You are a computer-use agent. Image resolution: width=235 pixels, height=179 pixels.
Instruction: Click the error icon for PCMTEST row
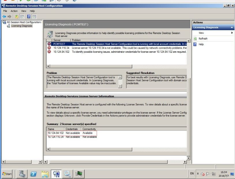click(49, 44)
